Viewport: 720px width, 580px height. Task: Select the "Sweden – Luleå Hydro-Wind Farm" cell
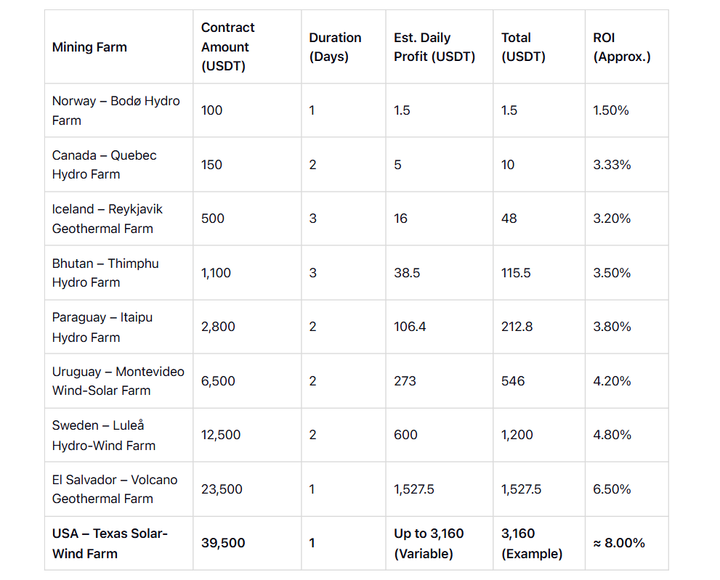coord(103,435)
